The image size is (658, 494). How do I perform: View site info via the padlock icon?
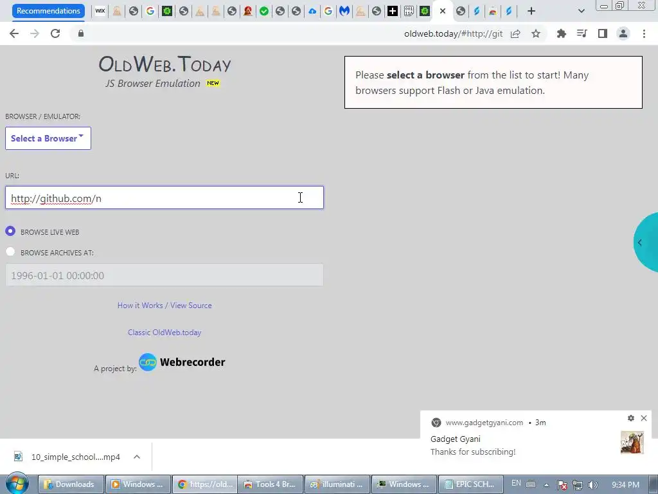point(81,33)
